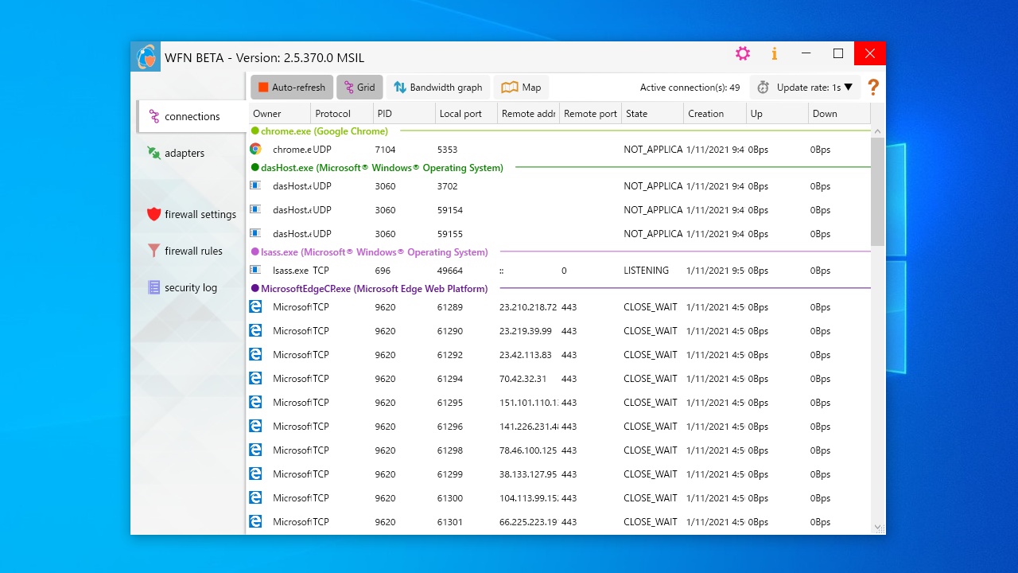The width and height of the screenshot is (1018, 573).
Task: Select remote address 70.42.32.31
Action: point(523,379)
